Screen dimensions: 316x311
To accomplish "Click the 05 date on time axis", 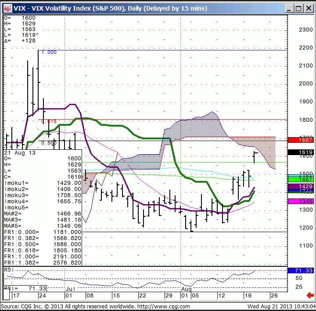I will click(195, 296).
